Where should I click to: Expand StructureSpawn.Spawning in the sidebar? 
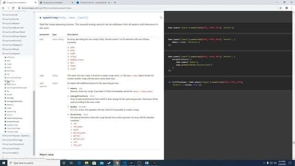(x=16, y=136)
